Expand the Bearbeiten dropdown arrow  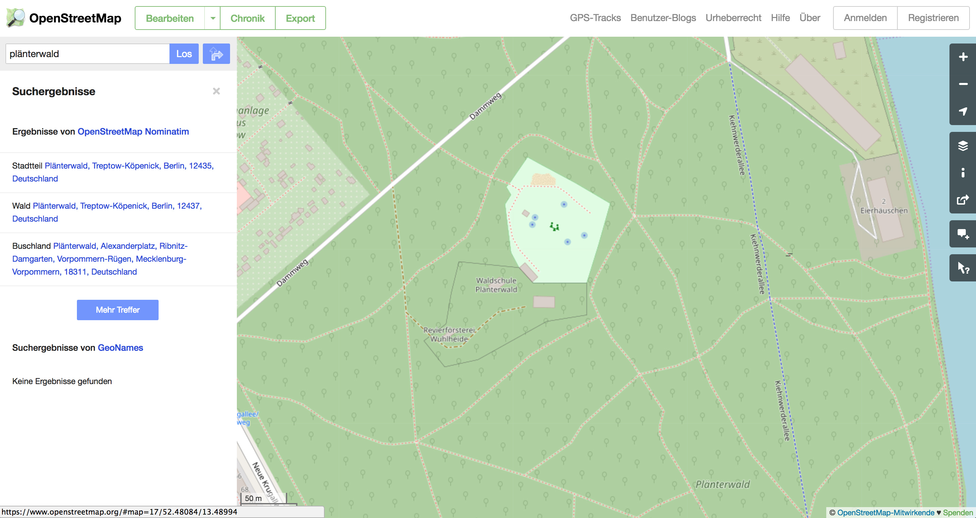[213, 18]
